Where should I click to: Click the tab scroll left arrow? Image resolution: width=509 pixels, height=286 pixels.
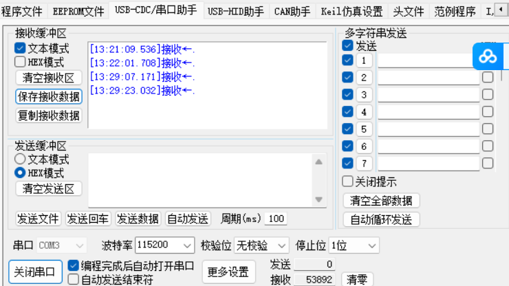501,10
